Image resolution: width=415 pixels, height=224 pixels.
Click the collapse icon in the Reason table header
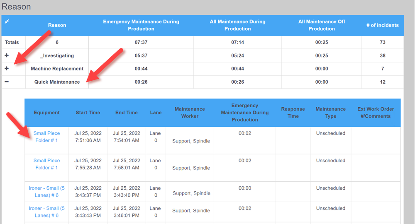(7, 22)
